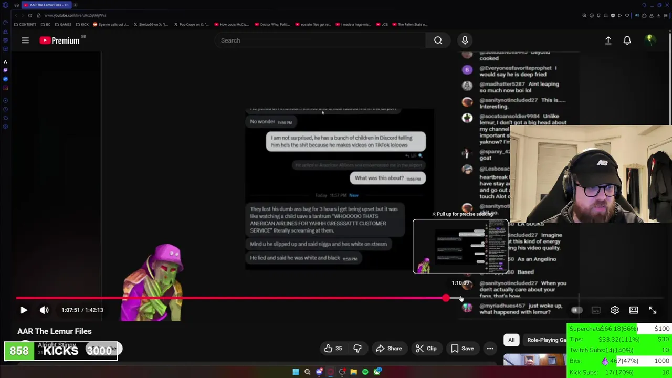
Task: Click the seek preview thumbnail at 1:10:09
Action: (x=460, y=246)
